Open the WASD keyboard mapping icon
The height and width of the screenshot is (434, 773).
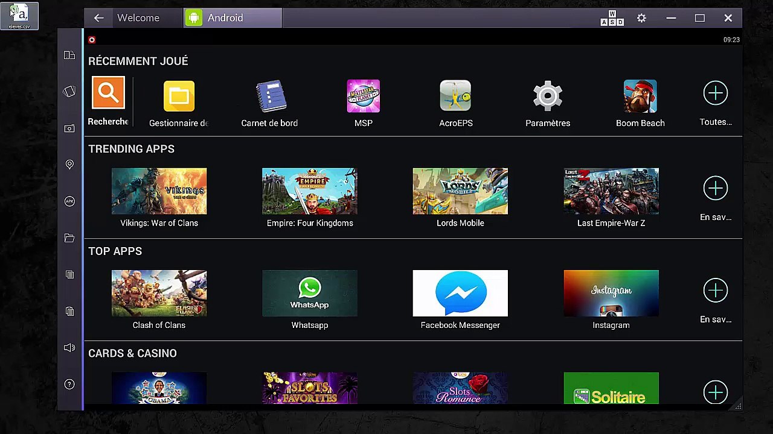pos(612,18)
